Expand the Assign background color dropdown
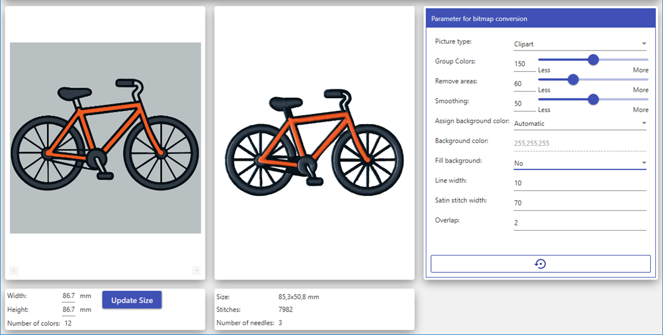This screenshot has width=663, height=335. click(580, 124)
